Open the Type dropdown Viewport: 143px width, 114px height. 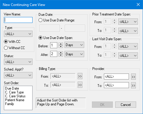18,34
